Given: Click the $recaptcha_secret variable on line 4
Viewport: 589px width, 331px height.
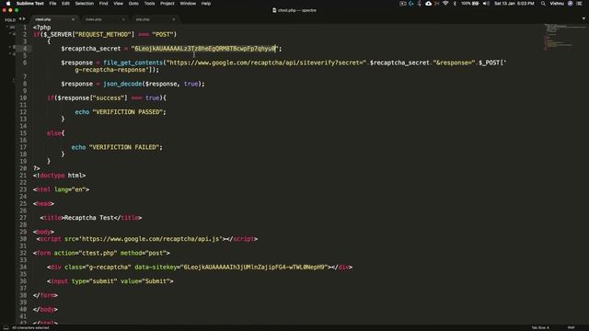Looking at the screenshot, I should (x=91, y=49).
